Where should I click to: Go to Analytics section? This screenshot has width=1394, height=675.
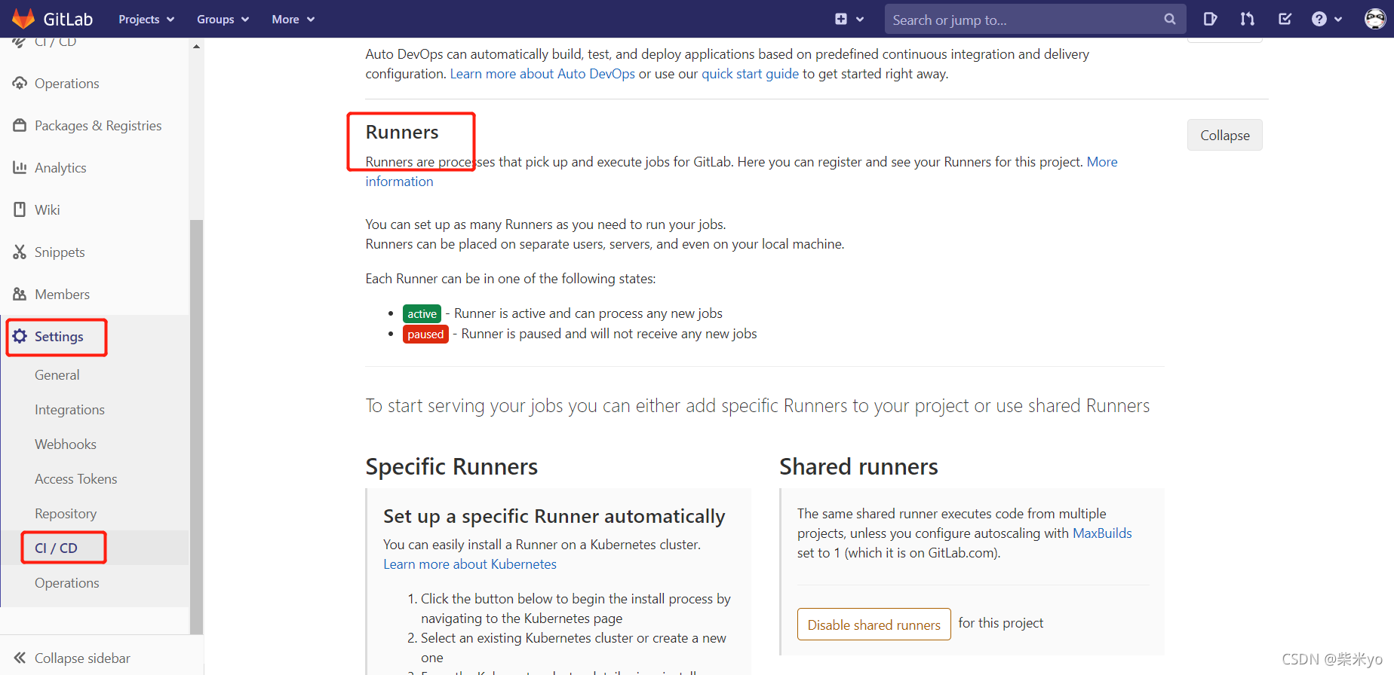coord(60,168)
